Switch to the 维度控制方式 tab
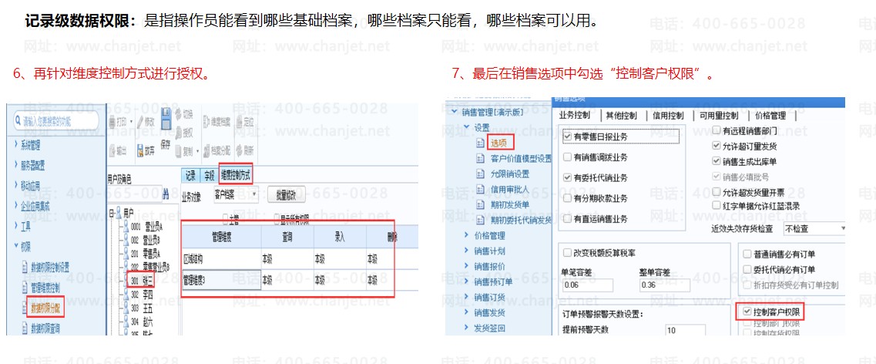The height and width of the screenshot is (364, 876). pos(235,175)
